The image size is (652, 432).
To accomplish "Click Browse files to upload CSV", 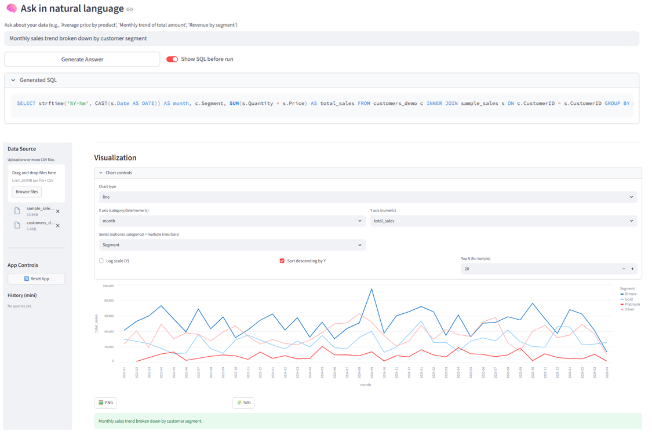I will (x=27, y=192).
